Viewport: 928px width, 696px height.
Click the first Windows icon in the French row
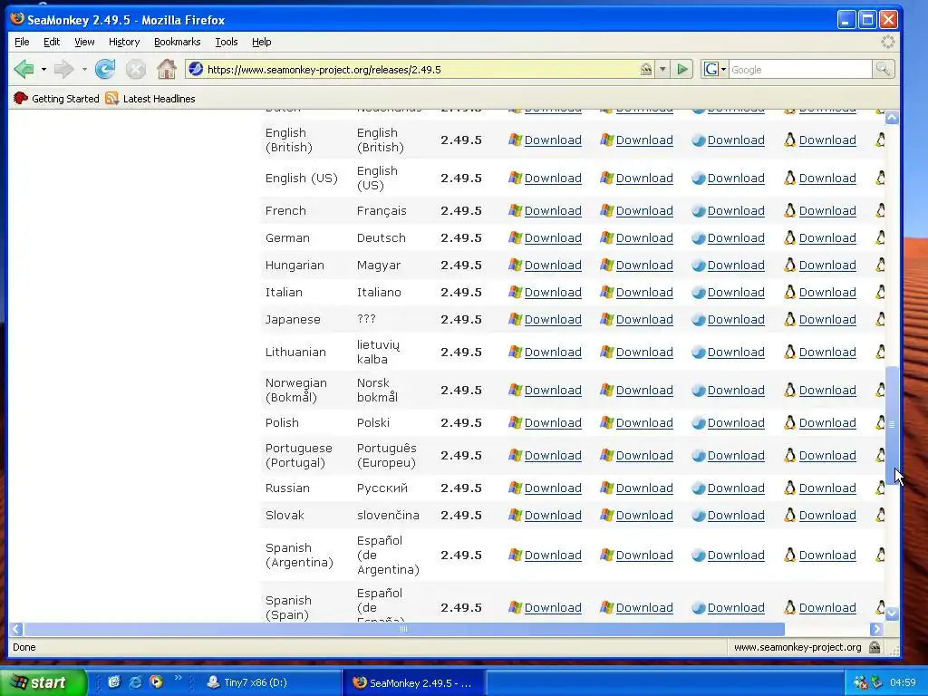(x=516, y=210)
